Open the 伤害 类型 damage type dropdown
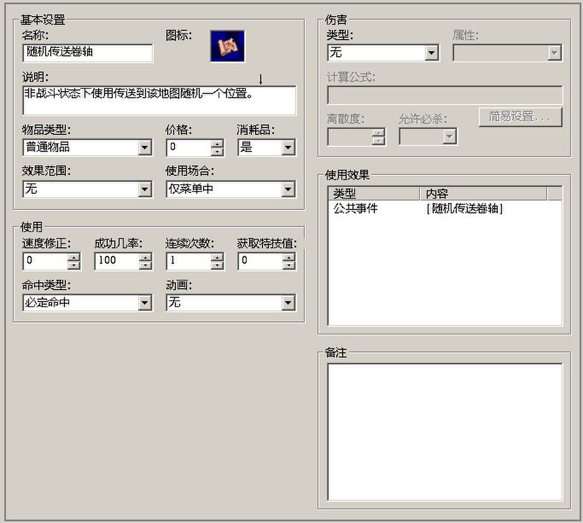Screen dimensions: 583x523 (383, 53)
